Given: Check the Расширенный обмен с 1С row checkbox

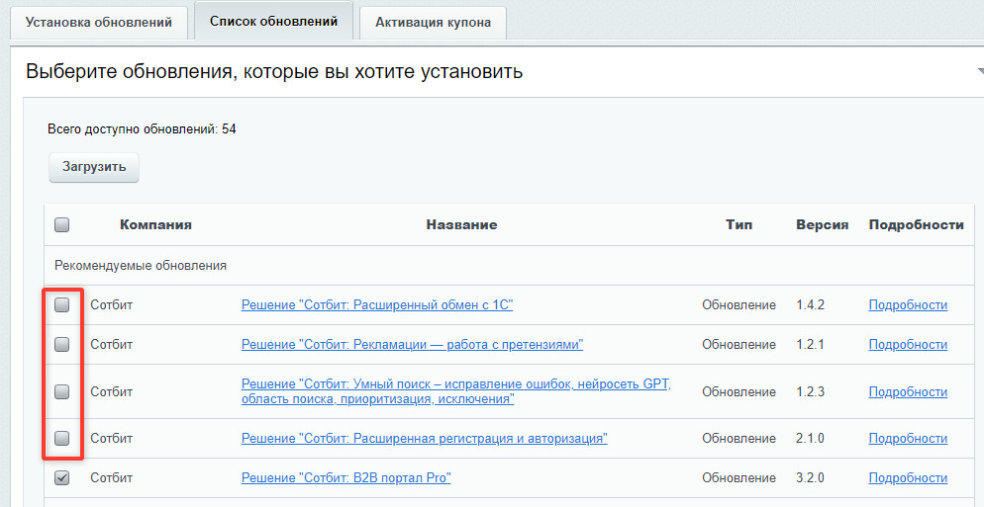Looking at the screenshot, I should coord(61,304).
